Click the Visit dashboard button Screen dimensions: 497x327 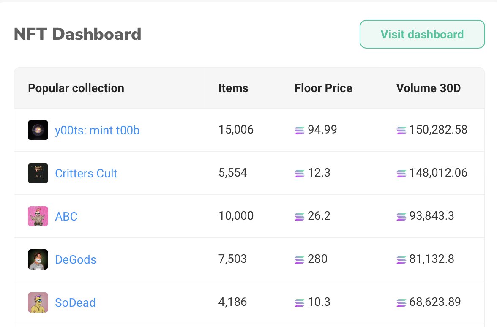pyautogui.click(x=422, y=34)
